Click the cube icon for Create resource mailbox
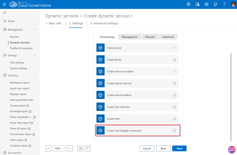The height and width of the screenshot is (155, 237). 101,71
